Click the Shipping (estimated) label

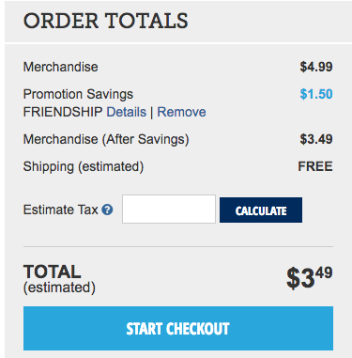click(84, 166)
